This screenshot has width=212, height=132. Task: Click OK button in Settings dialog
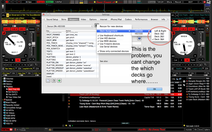pos(154,89)
